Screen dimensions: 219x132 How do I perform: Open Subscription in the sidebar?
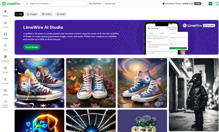point(5,59)
